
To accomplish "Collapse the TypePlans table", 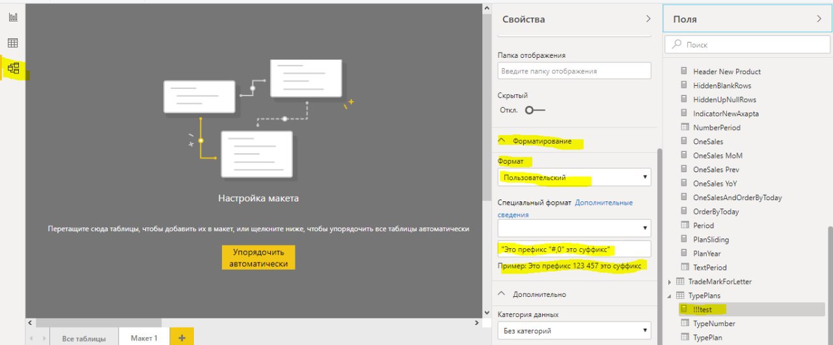I will [x=670, y=296].
